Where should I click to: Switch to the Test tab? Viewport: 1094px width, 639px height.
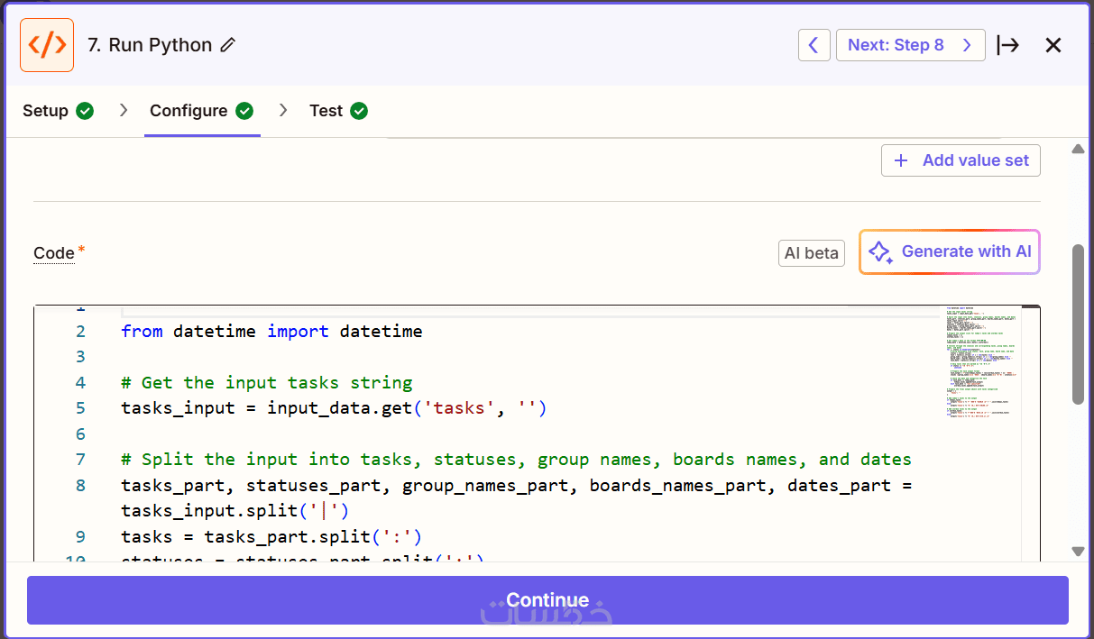coord(326,111)
